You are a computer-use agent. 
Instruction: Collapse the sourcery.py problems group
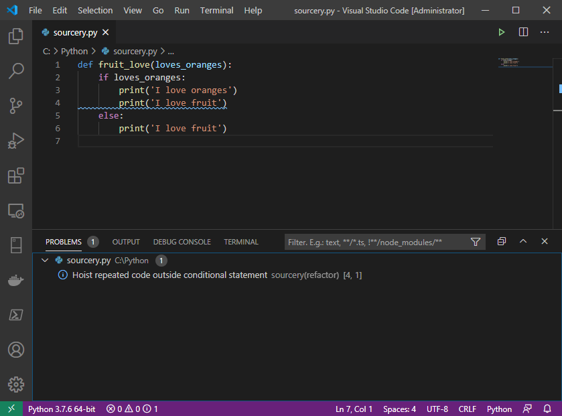[45, 260]
